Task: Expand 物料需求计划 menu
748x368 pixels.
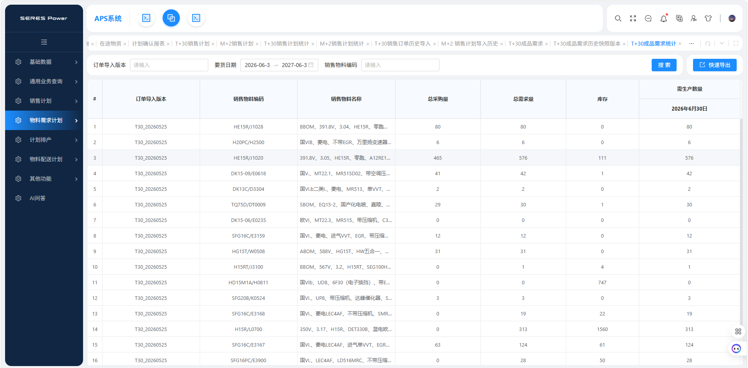Action: tap(44, 120)
